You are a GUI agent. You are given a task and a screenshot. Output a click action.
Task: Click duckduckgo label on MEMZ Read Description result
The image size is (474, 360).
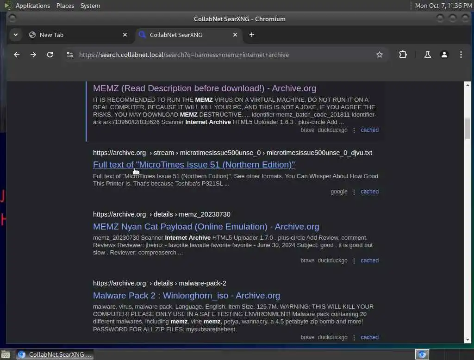(x=332, y=130)
